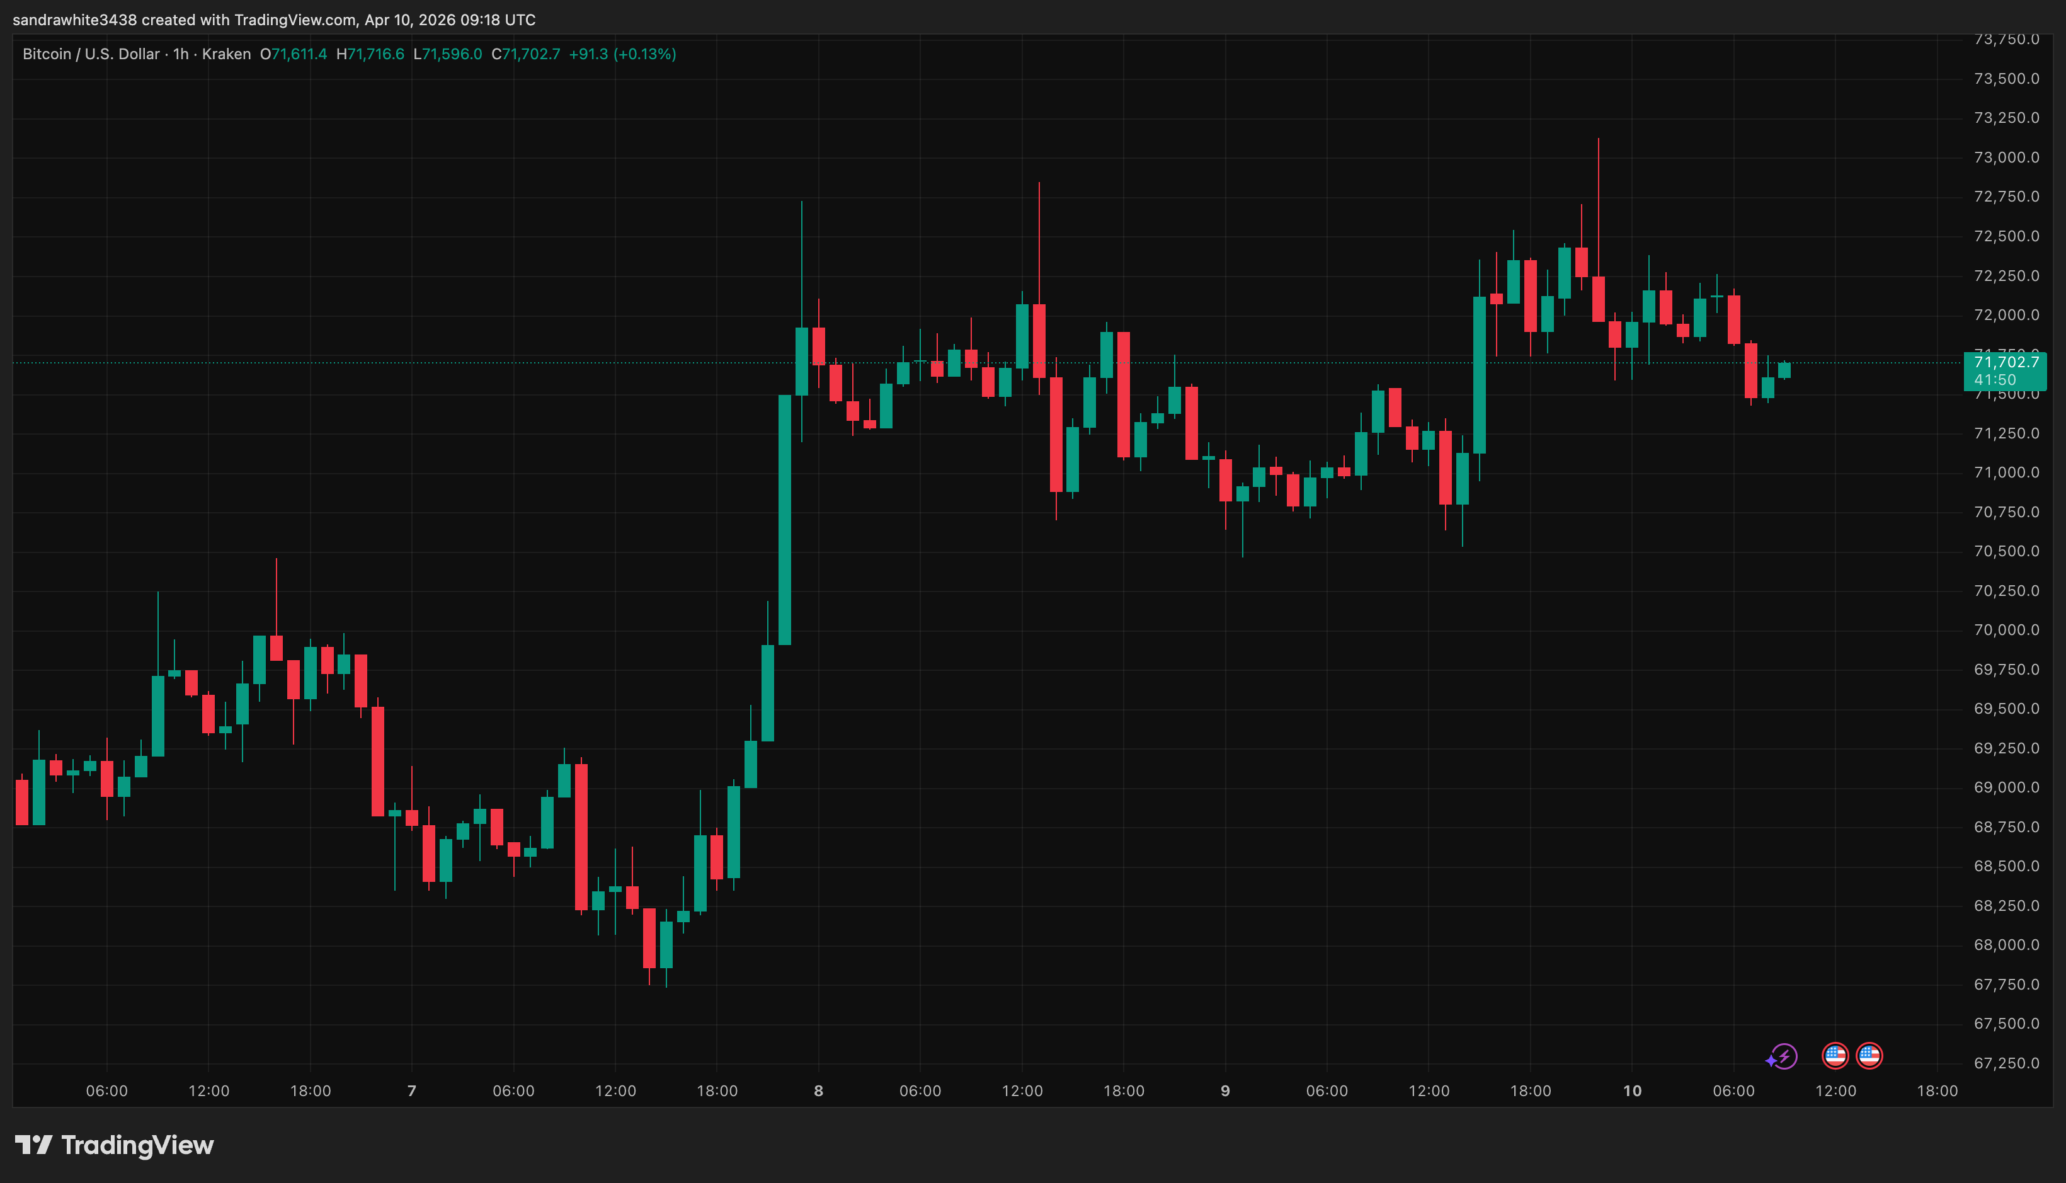
Task: Click the TradingView logo in bottom-left corner
Action: (114, 1146)
